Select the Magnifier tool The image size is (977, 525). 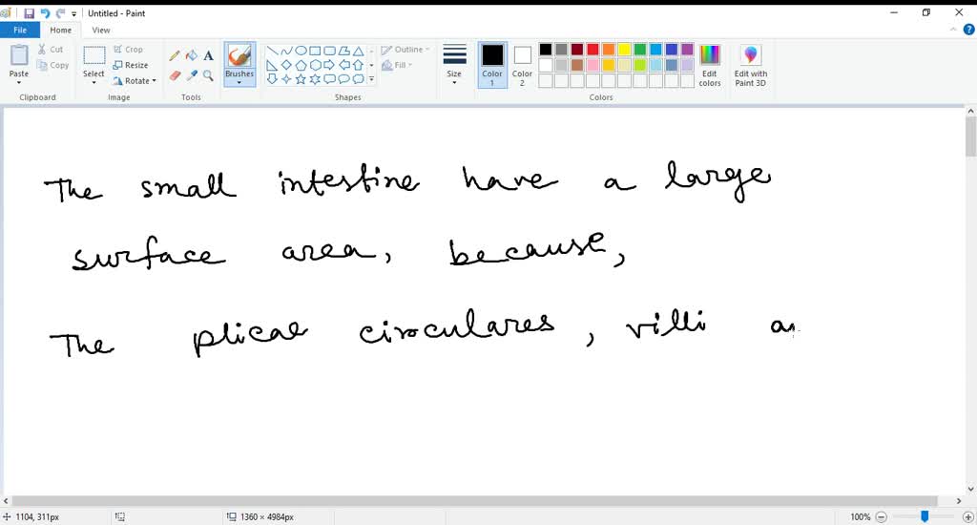coord(208,75)
